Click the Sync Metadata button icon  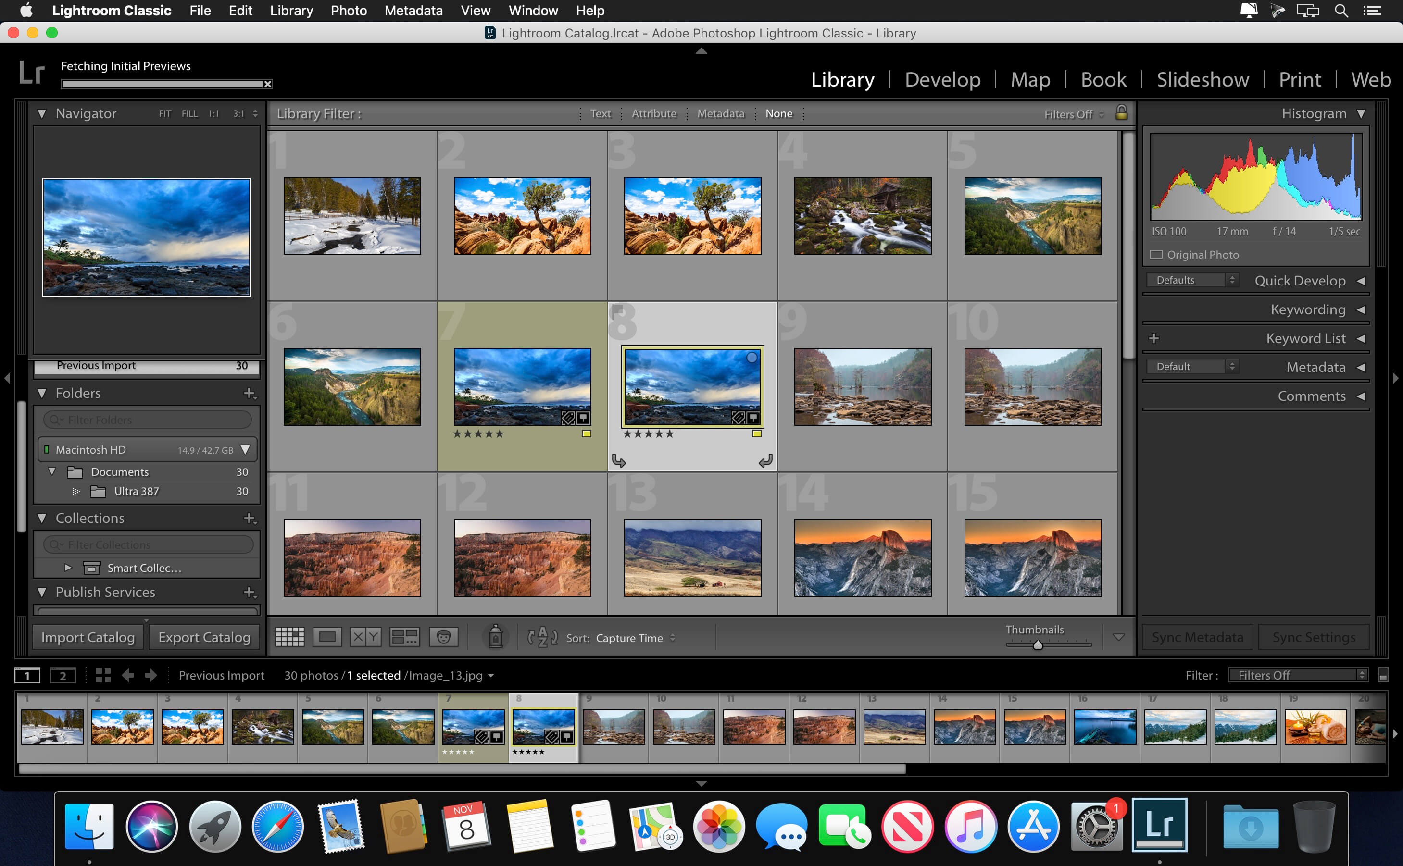point(1198,638)
